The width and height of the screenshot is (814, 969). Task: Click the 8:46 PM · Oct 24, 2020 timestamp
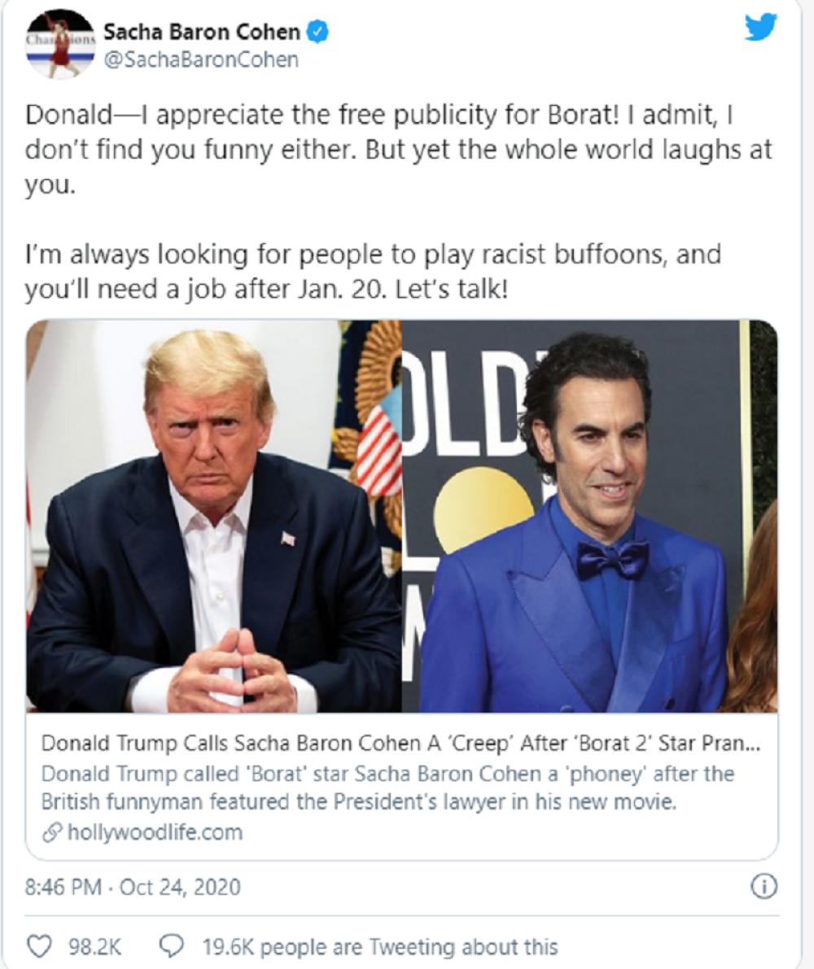(x=133, y=886)
